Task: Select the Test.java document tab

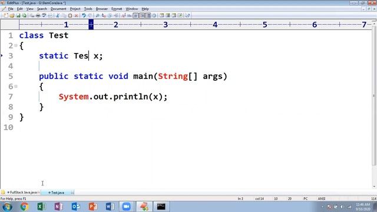Action: click(57, 193)
